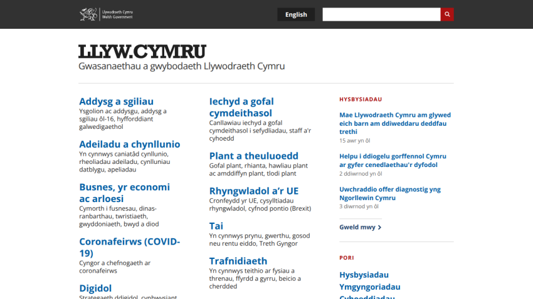Click the '15 awr yn ôl' timestamp
The height and width of the screenshot is (299, 533).
(354, 140)
